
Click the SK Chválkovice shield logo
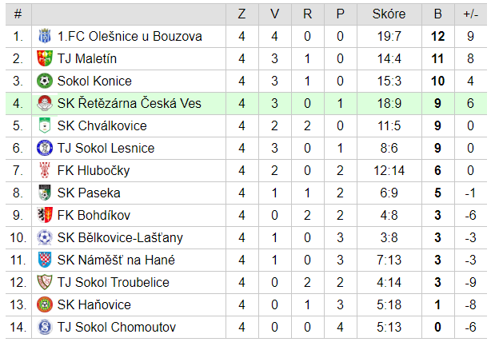(x=45, y=125)
